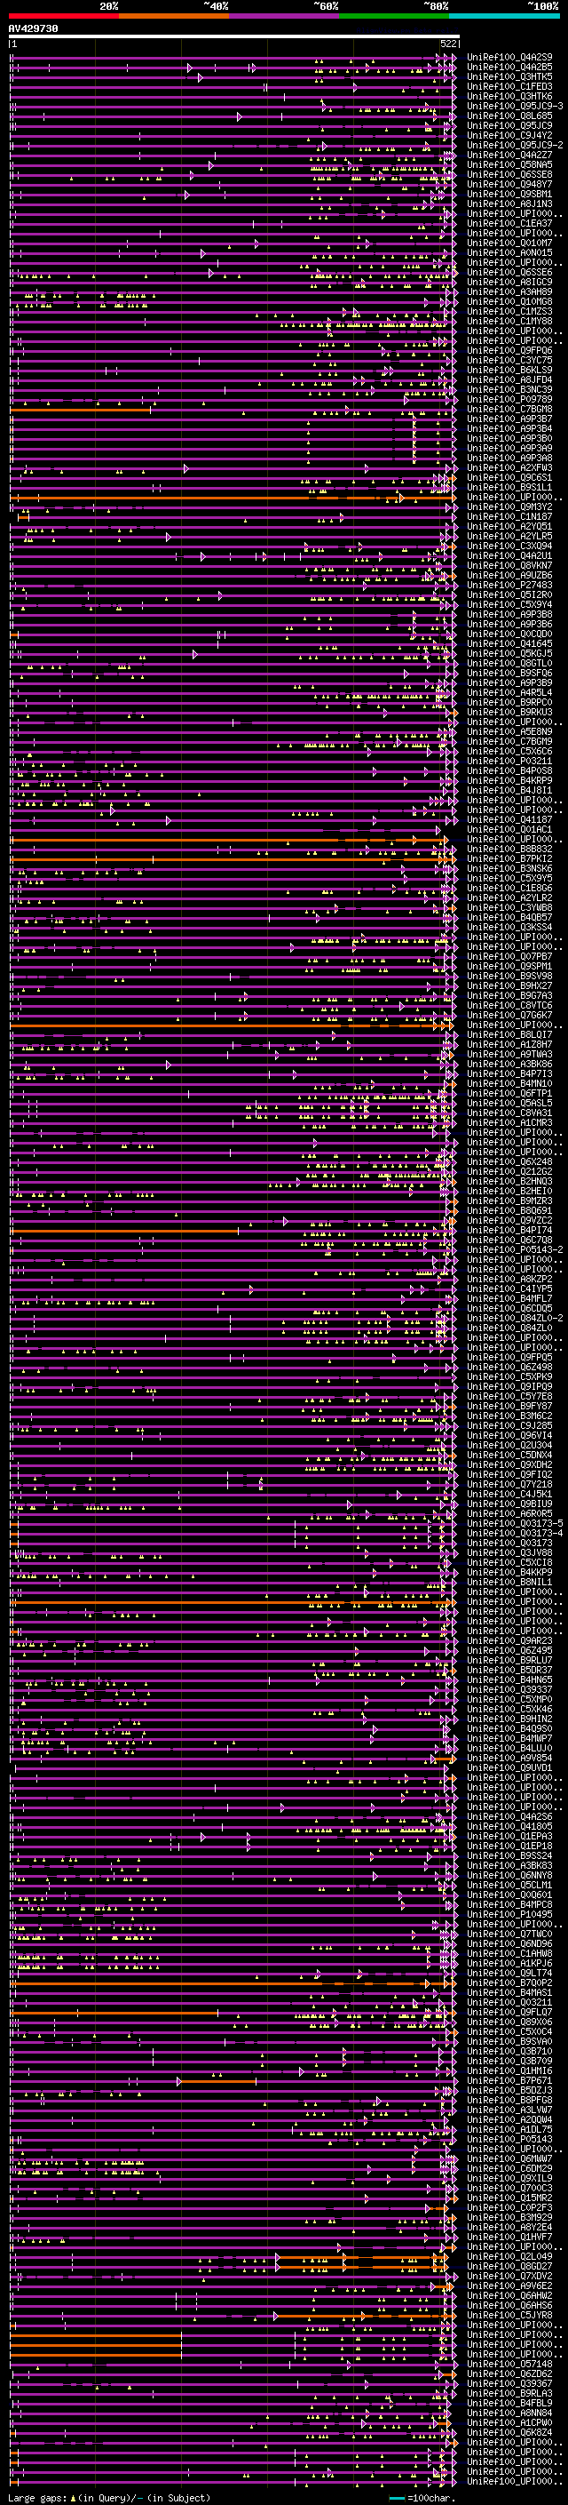Click hit label UniRef100_Q8VKN7
This screenshot has width=568, height=2505.
pos(509,565)
